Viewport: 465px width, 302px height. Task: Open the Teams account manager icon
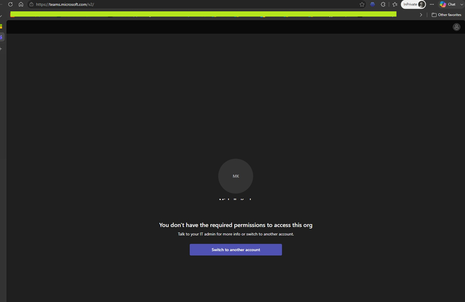pos(456,27)
